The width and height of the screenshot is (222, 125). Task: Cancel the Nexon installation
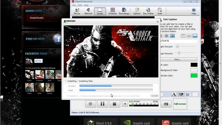154,96
